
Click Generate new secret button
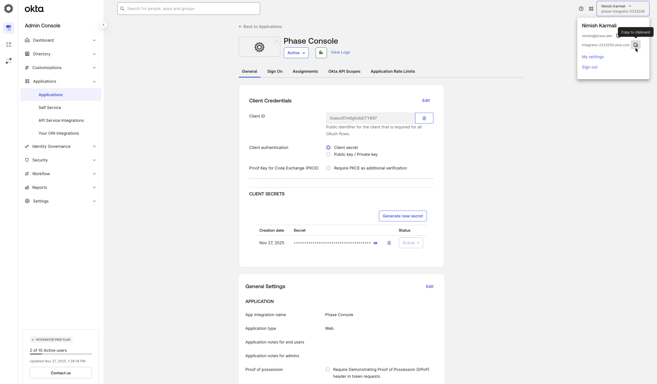[403, 216]
